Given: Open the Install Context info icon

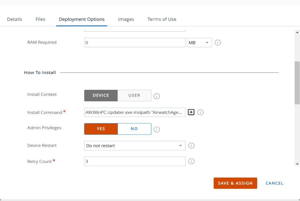Looking at the screenshot, I should coord(156,96).
